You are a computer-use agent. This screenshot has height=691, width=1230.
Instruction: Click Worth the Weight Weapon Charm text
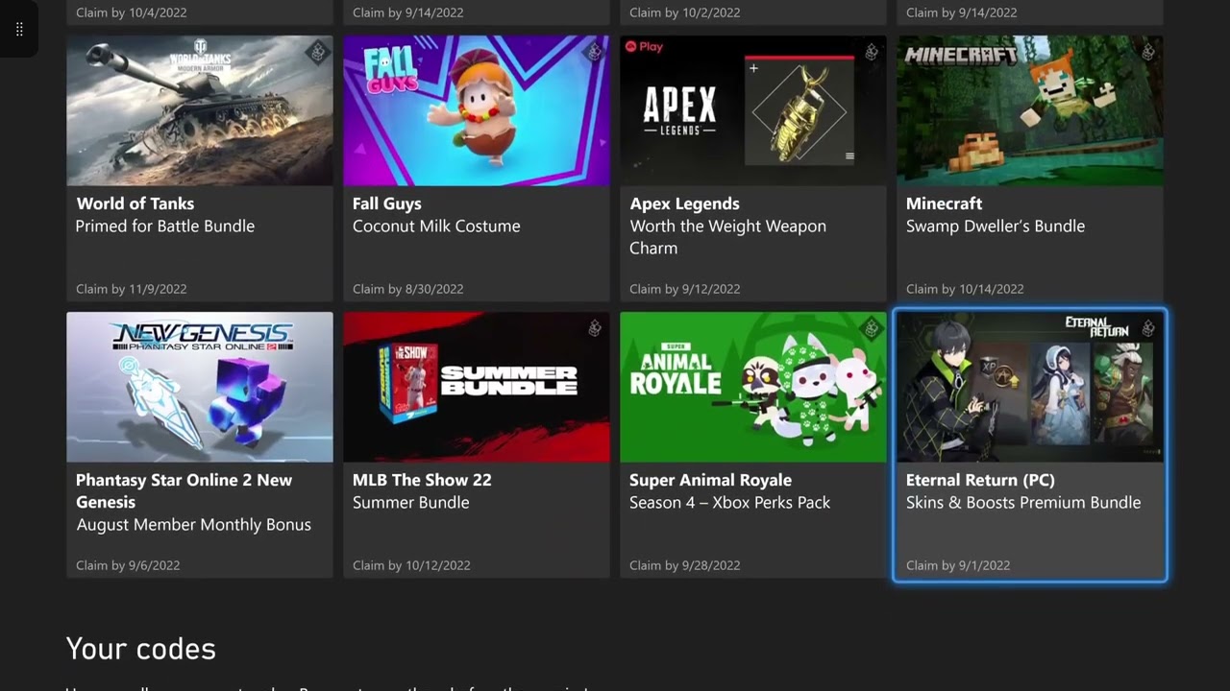pos(727,237)
